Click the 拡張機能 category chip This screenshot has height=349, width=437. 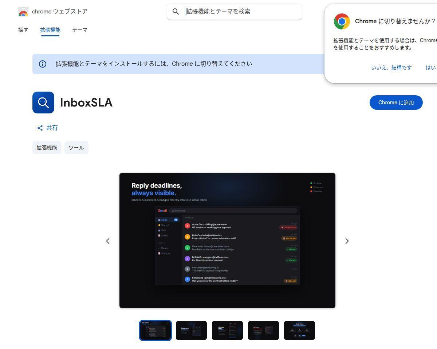pos(47,148)
